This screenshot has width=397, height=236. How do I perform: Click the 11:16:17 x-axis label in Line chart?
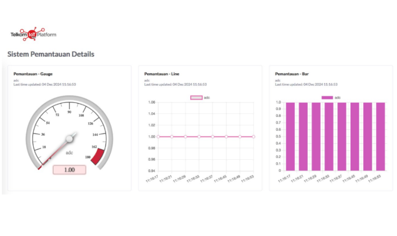click(x=152, y=179)
